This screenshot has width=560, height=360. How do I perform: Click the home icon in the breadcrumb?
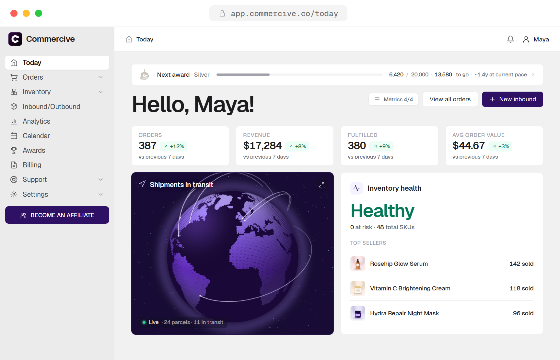(129, 39)
